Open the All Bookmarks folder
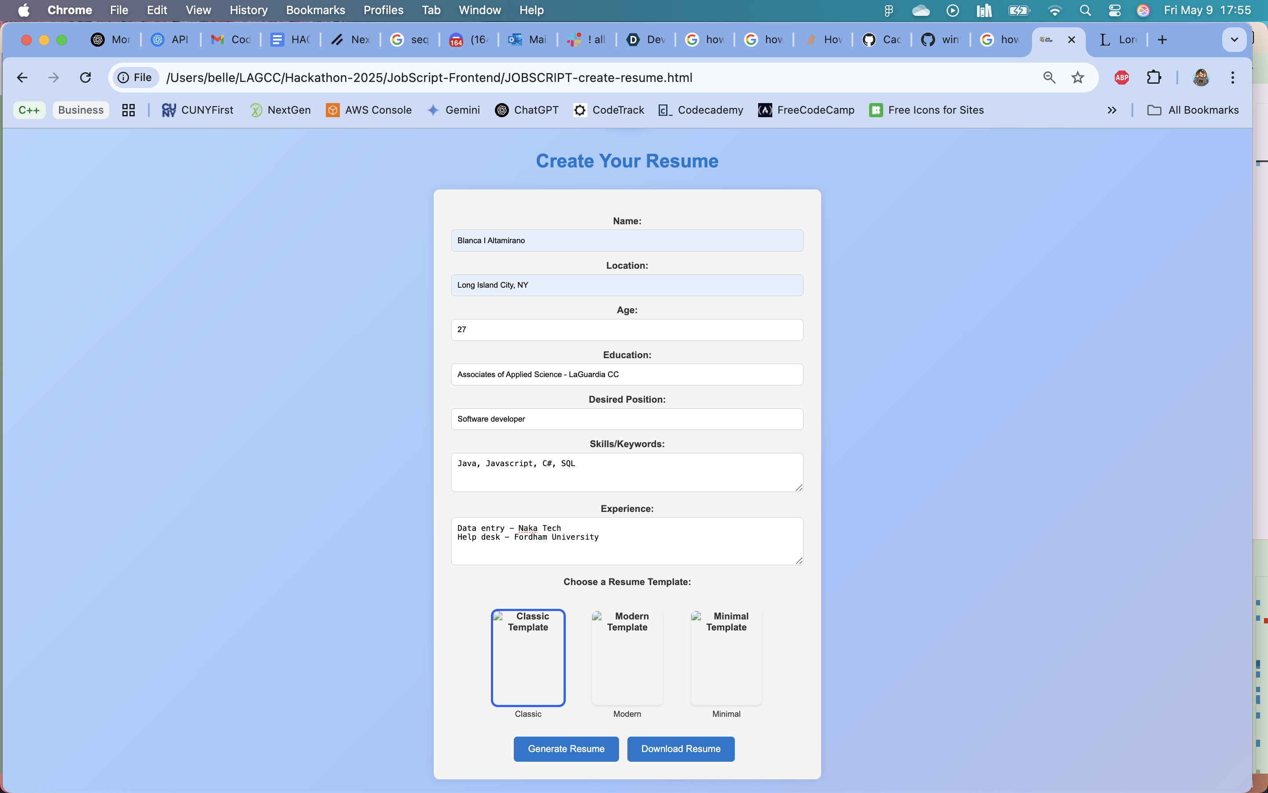The height and width of the screenshot is (793, 1268). pyautogui.click(x=1193, y=110)
